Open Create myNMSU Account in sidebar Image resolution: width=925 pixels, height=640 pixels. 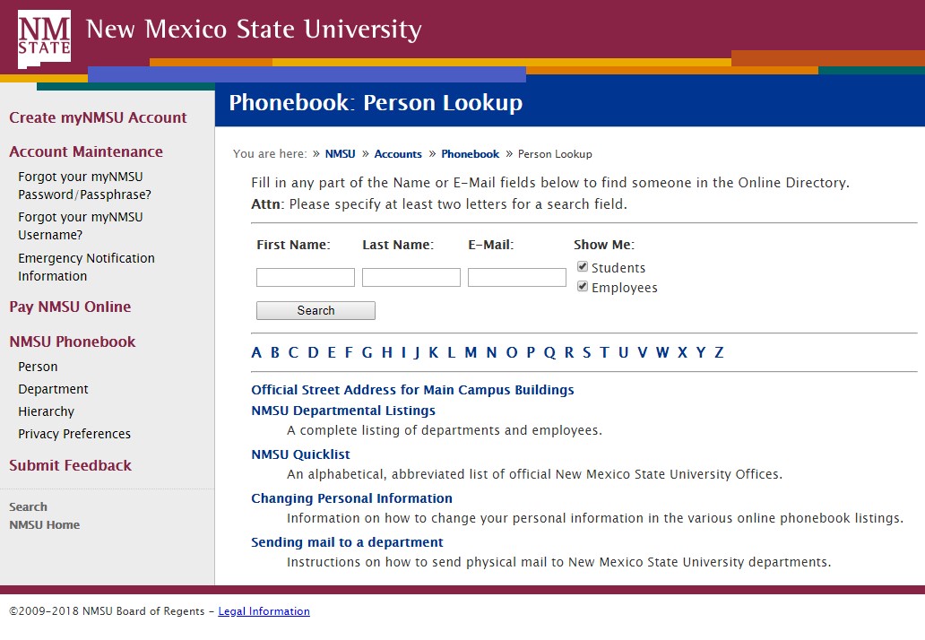(x=98, y=117)
